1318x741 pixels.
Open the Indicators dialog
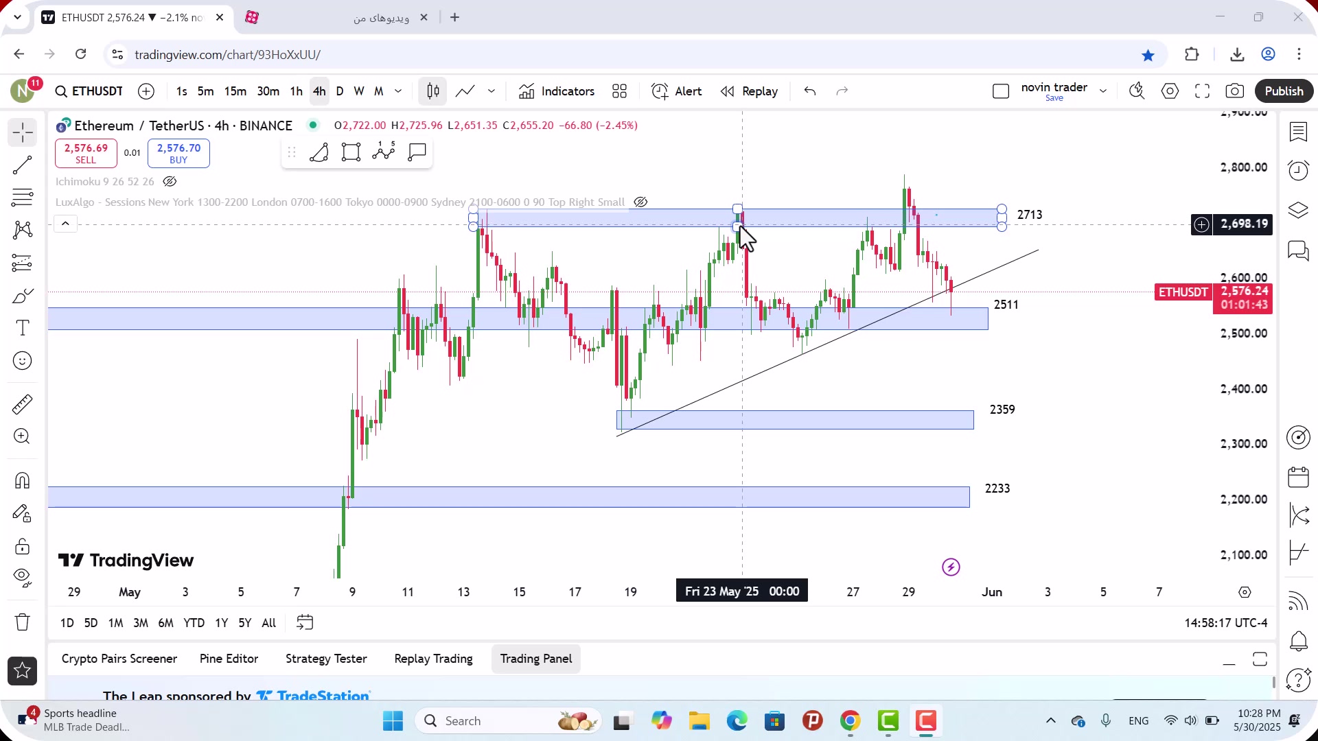coord(557,91)
